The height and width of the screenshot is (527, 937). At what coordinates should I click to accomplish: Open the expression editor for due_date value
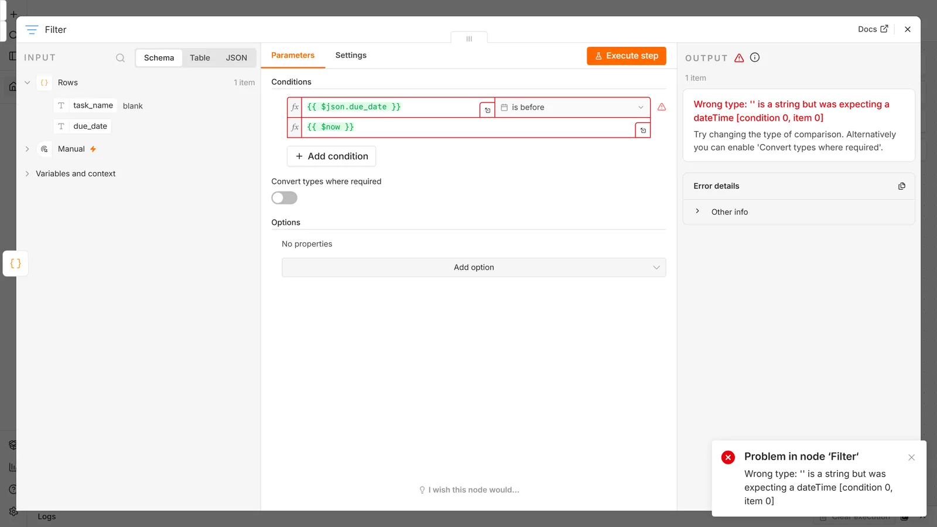[487, 110]
